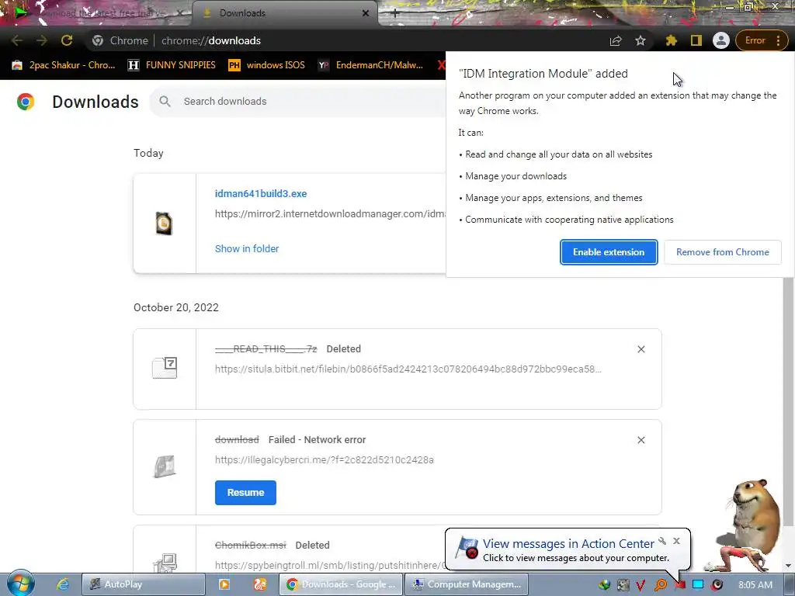Click the blue monitor tray icon
Image resolution: width=795 pixels, height=596 pixels.
click(698, 585)
